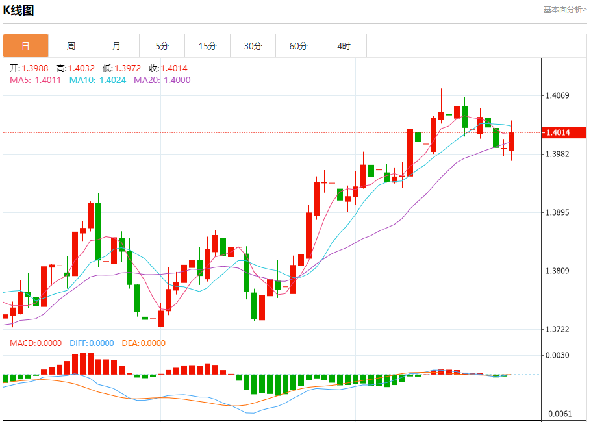591x422 pixels.
Task: Click the MA10 indicator label
Action: coord(97,80)
